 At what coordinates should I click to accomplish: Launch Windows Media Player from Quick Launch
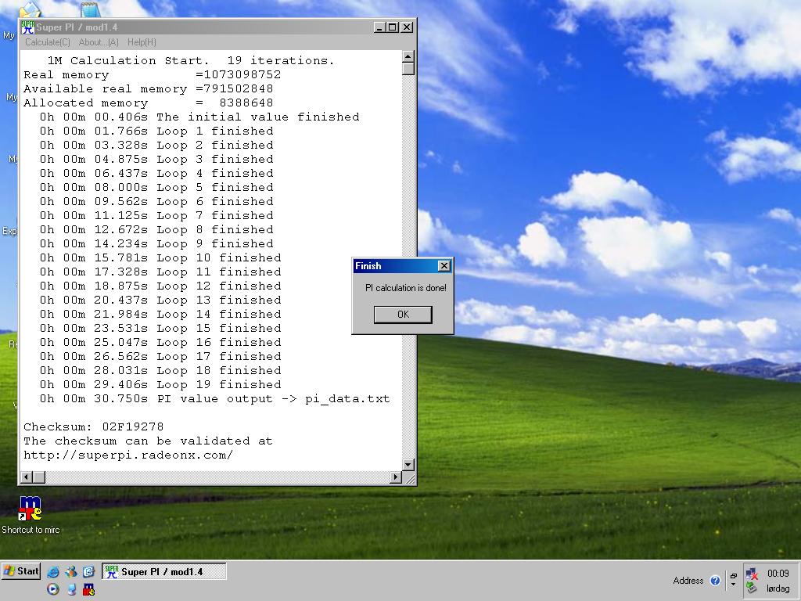click(52, 589)
